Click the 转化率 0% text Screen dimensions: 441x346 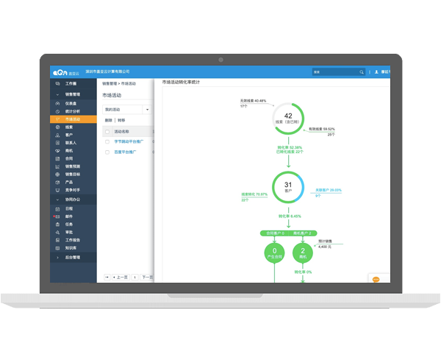tap(303, 272)
